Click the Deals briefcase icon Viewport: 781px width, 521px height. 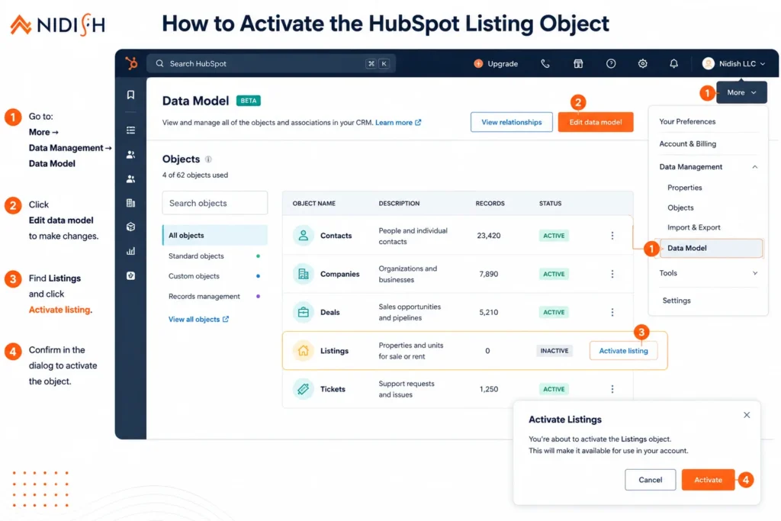(303, 312)
